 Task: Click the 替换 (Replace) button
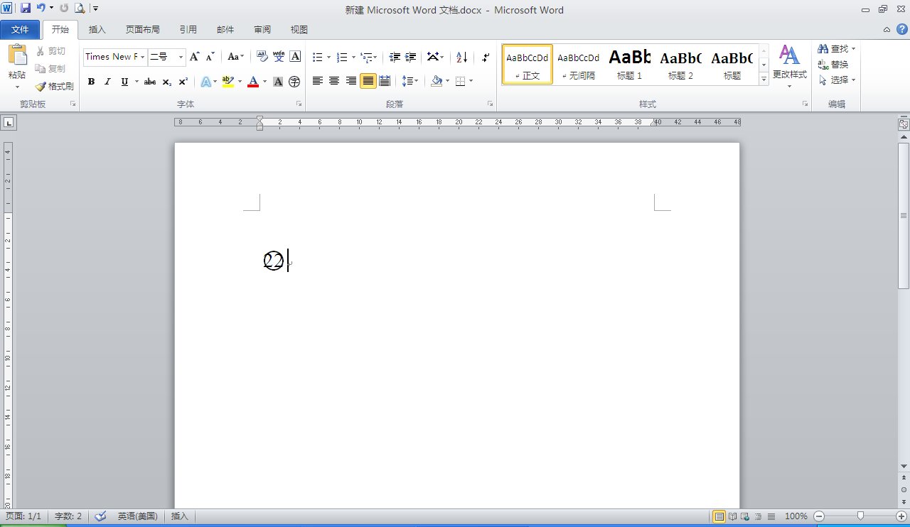833,65
